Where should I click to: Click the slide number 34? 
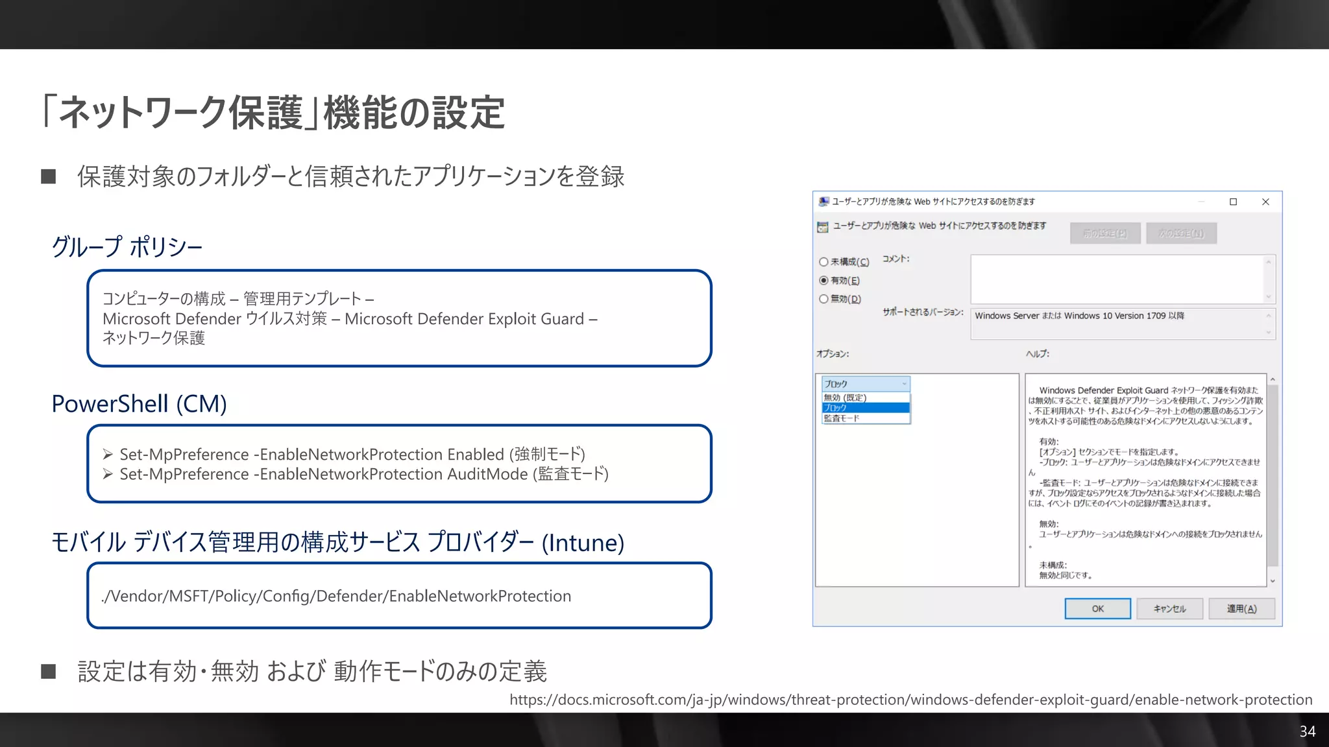(1308, 731)
